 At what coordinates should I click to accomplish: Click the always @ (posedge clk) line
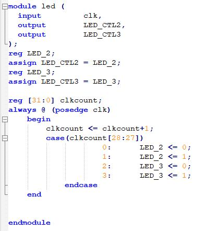click(59, 110)
